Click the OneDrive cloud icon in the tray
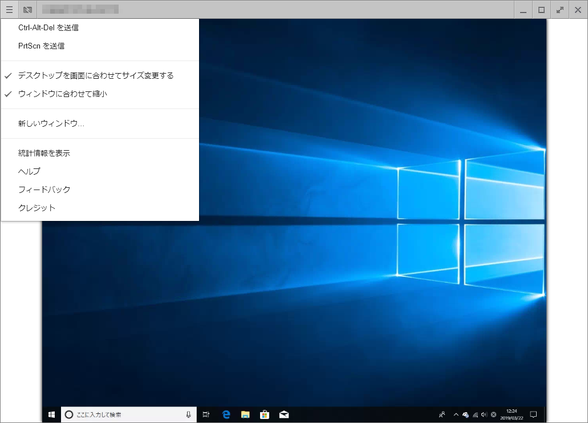The image size is (588, 423). [x=465, y=414]
